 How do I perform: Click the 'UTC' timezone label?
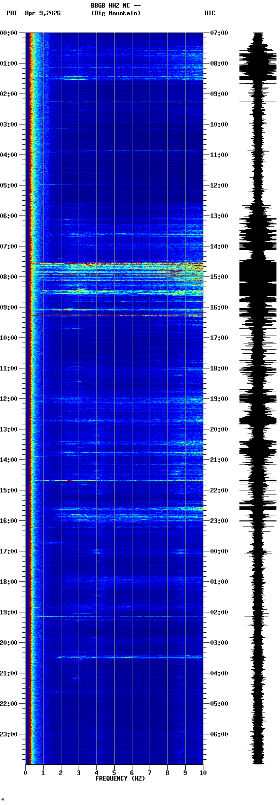click(x=210, y=13)
